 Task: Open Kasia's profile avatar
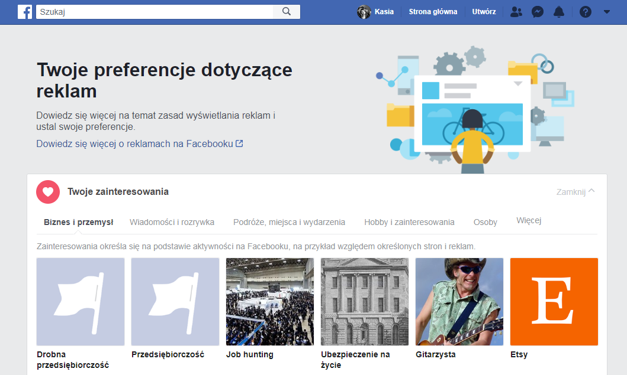(364, 12)
